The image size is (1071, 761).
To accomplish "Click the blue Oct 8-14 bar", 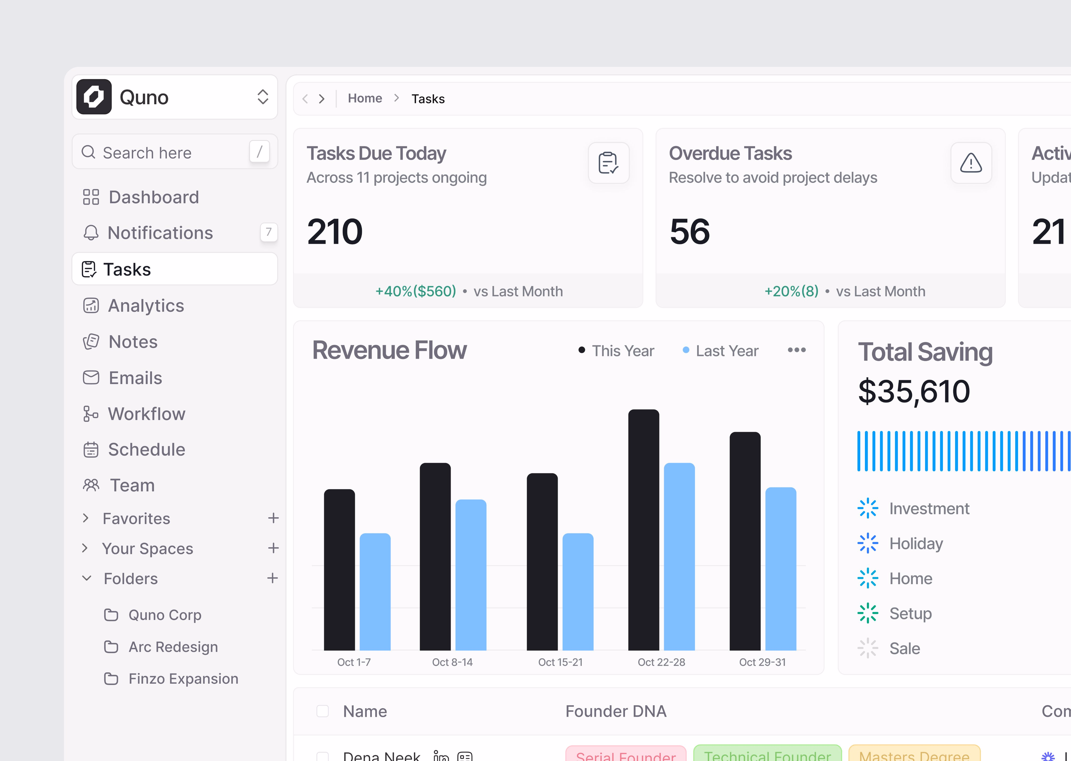I will click(x=471, y=575).
